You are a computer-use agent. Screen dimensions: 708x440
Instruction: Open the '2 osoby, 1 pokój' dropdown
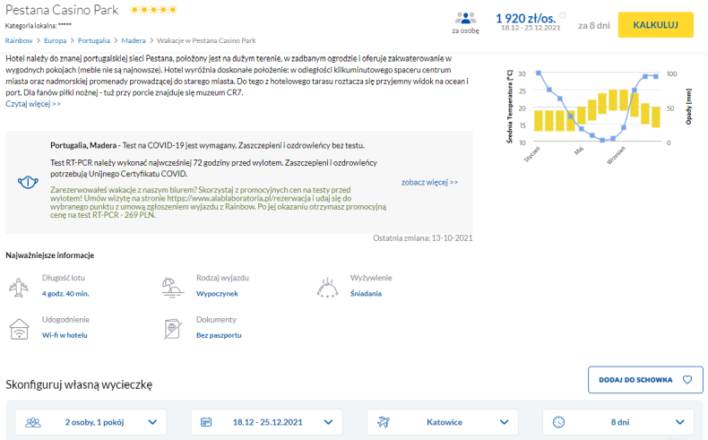[x=91, y=422]
